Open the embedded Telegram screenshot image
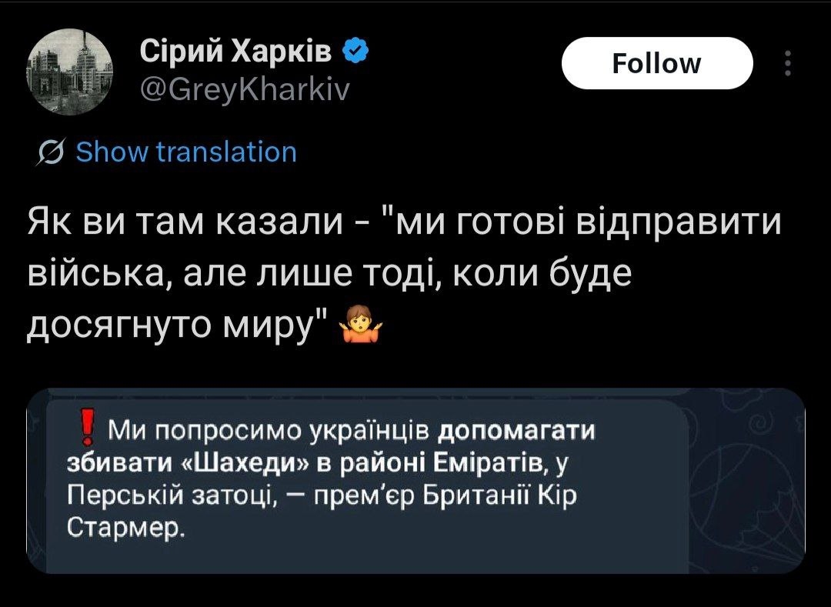The image size is (831, 607). pyautogui.click(x=415, y=481)
